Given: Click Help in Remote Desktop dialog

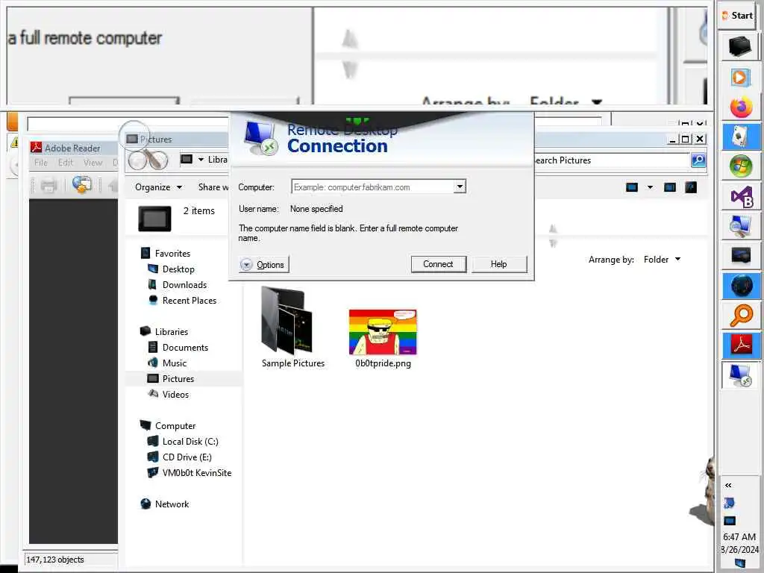Looking at the screenshot, I should coord(499,264).
